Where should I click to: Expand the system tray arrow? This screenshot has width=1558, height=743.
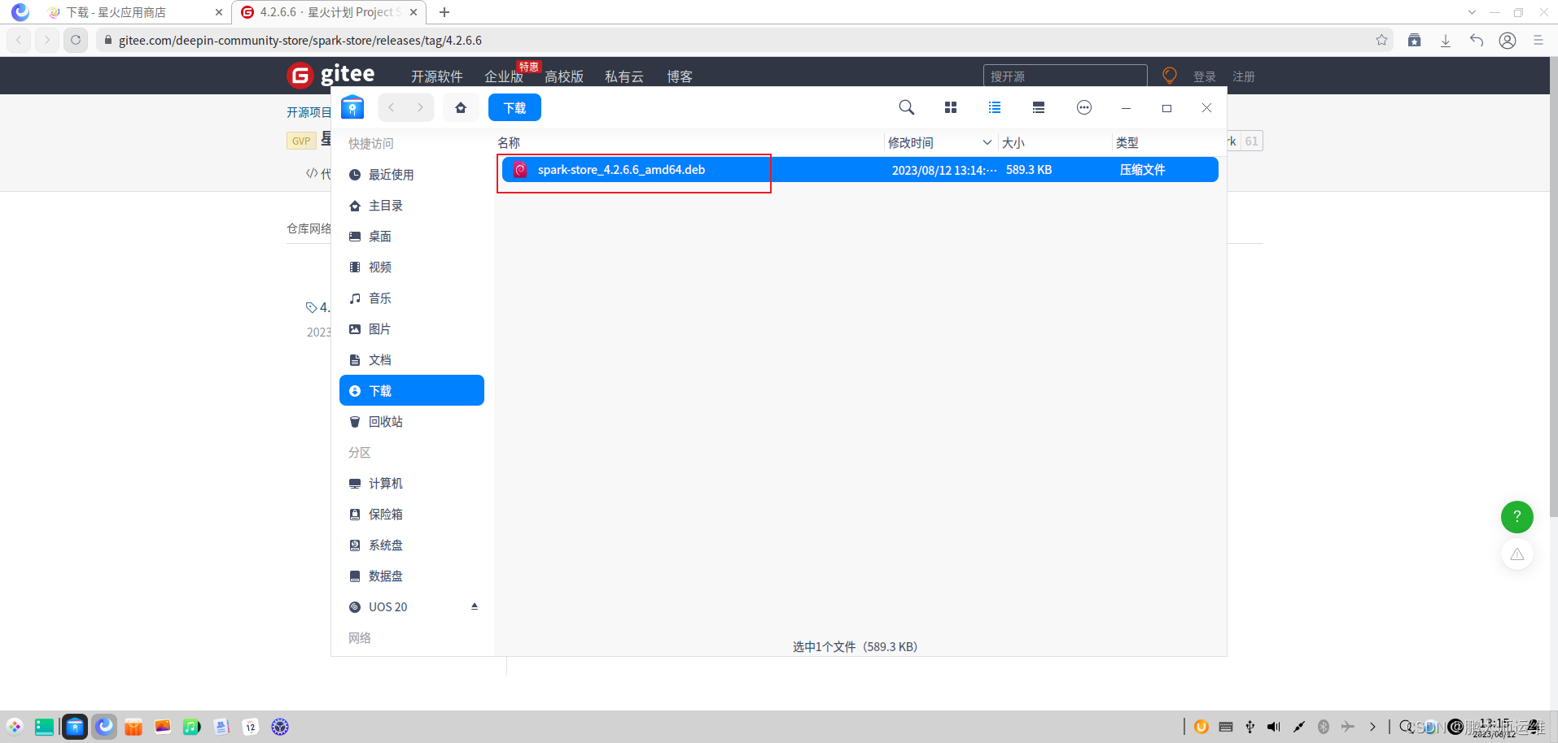1372,727
